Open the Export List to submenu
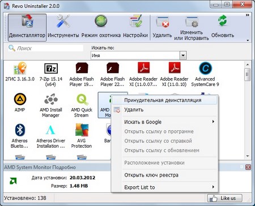Image resolution: width=255 pixels, height=206 pixels. coord(164,187)
